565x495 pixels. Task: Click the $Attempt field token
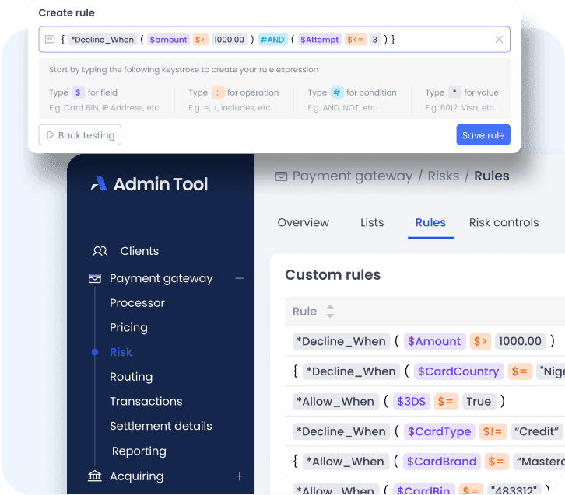click(x=319, y=39)
